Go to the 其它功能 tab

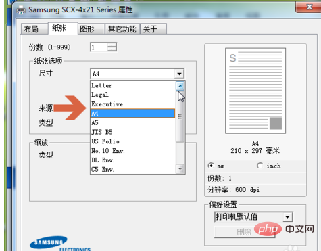tap(122, 29)
